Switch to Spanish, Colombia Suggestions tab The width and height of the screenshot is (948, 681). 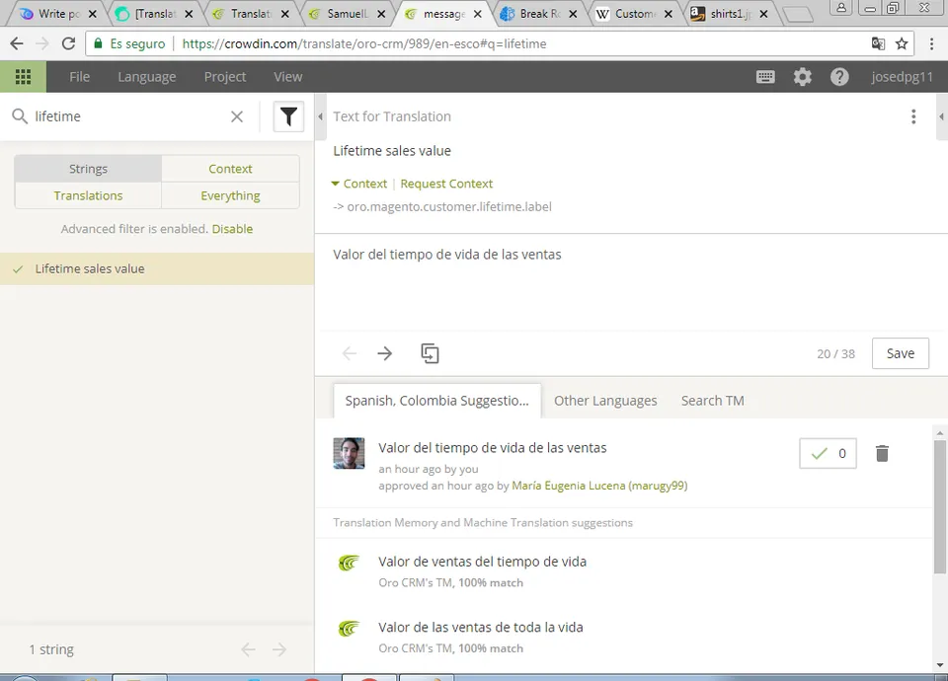coord(437,401)
